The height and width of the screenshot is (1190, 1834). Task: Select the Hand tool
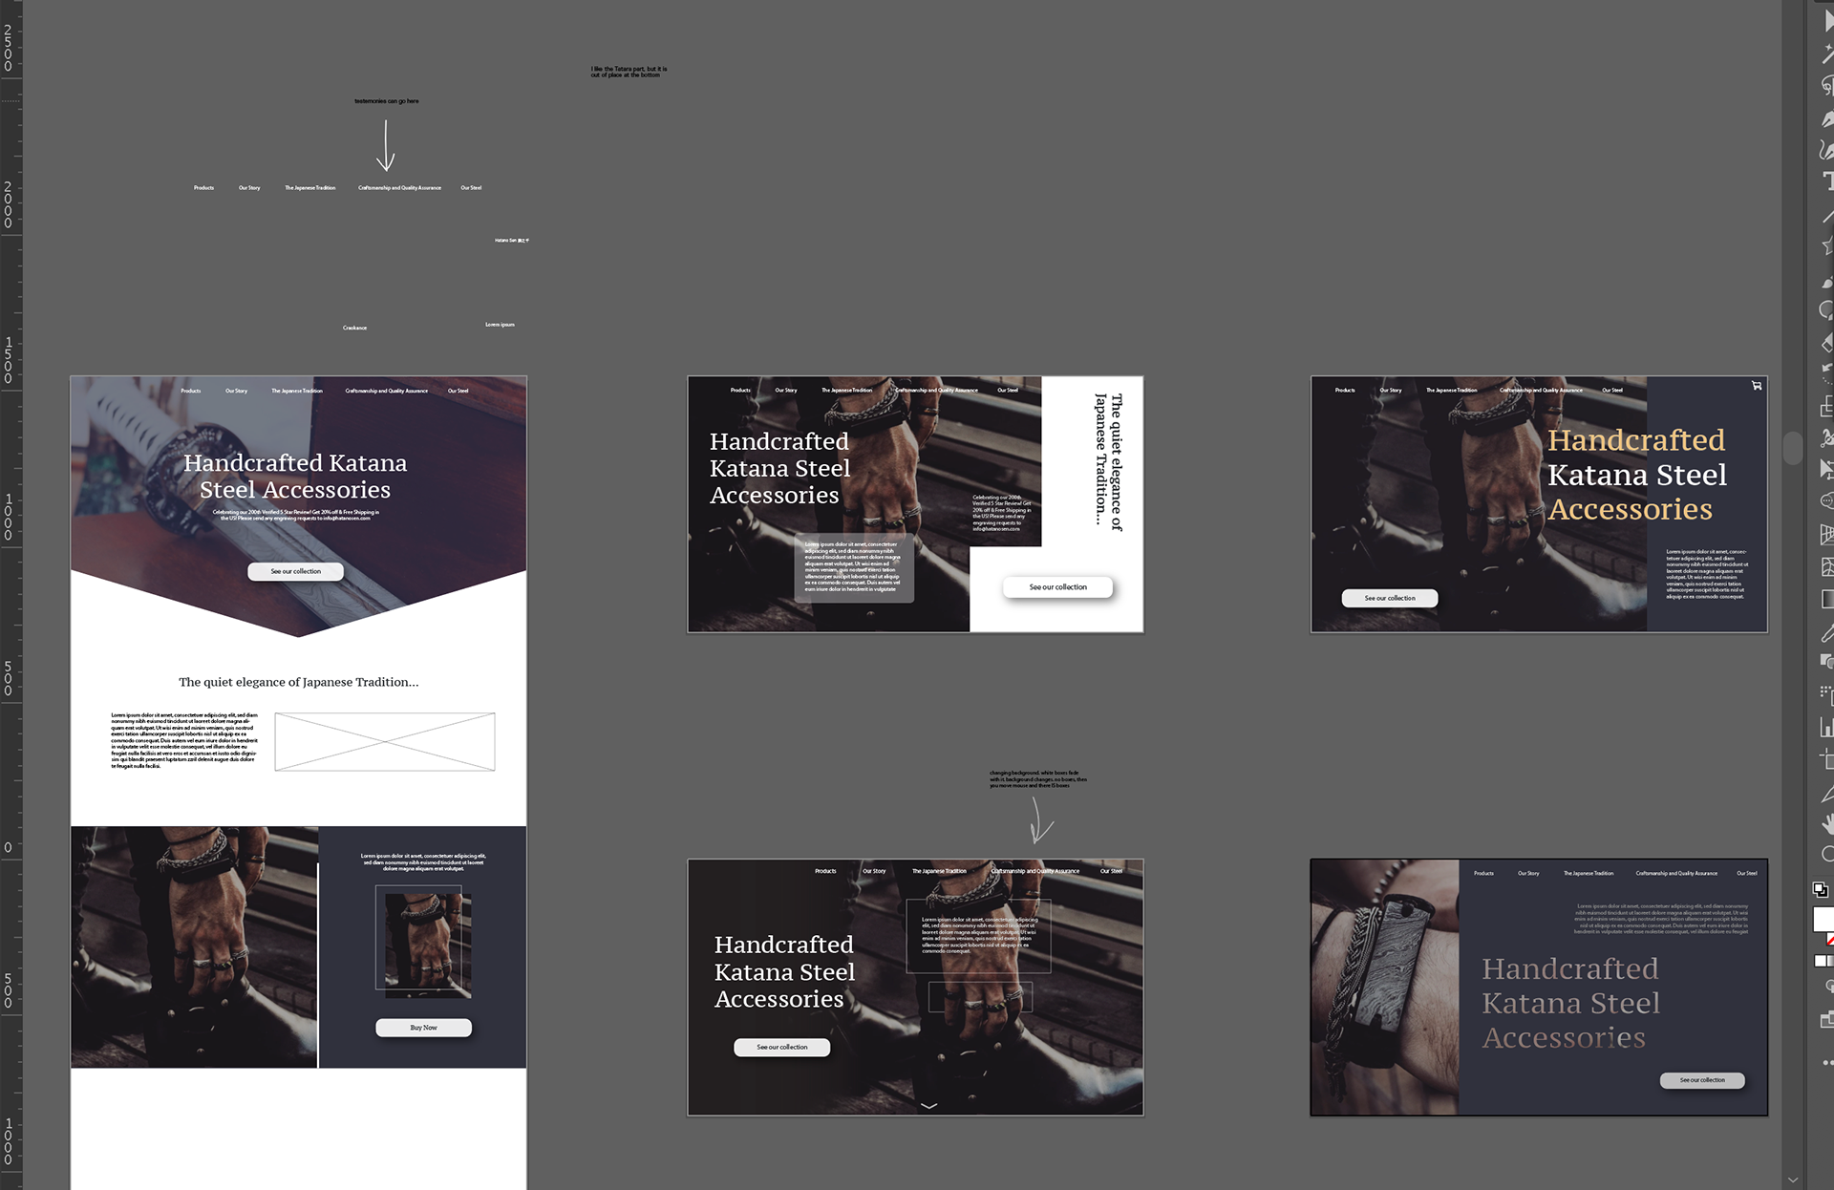1826,823
